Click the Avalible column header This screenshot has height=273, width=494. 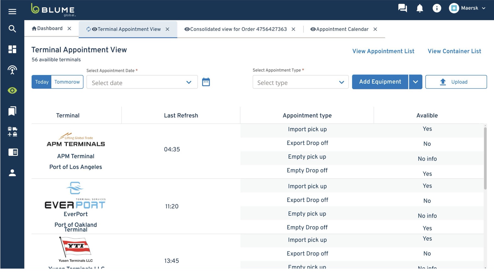tap(427, 116)
